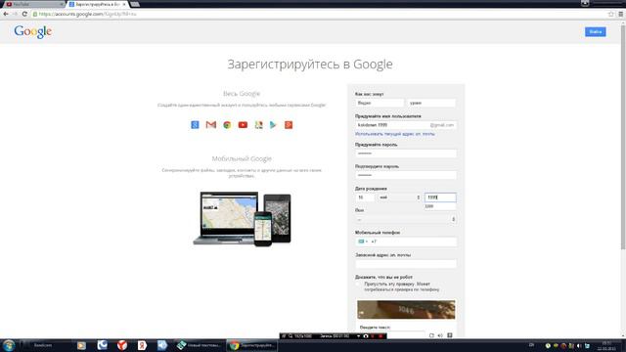The width and height of the screenshot is (626, 352).
Task: Click the Chrome service icon
Action: [x=227, y=125]
